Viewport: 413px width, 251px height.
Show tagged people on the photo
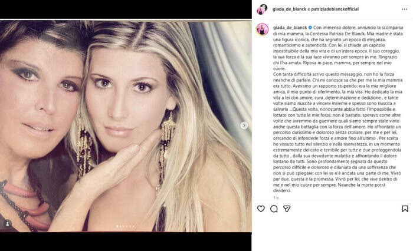point(7,224)
